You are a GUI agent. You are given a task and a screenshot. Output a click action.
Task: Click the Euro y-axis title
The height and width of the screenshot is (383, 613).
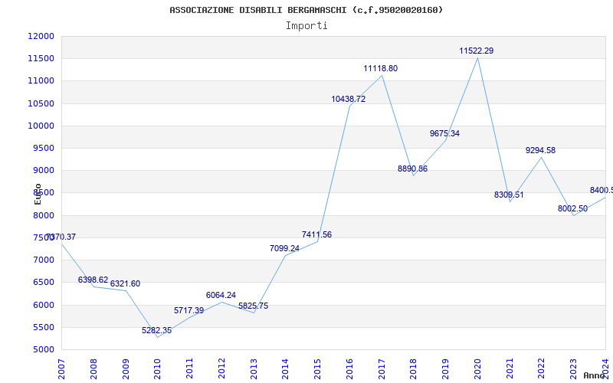[38, 194]
